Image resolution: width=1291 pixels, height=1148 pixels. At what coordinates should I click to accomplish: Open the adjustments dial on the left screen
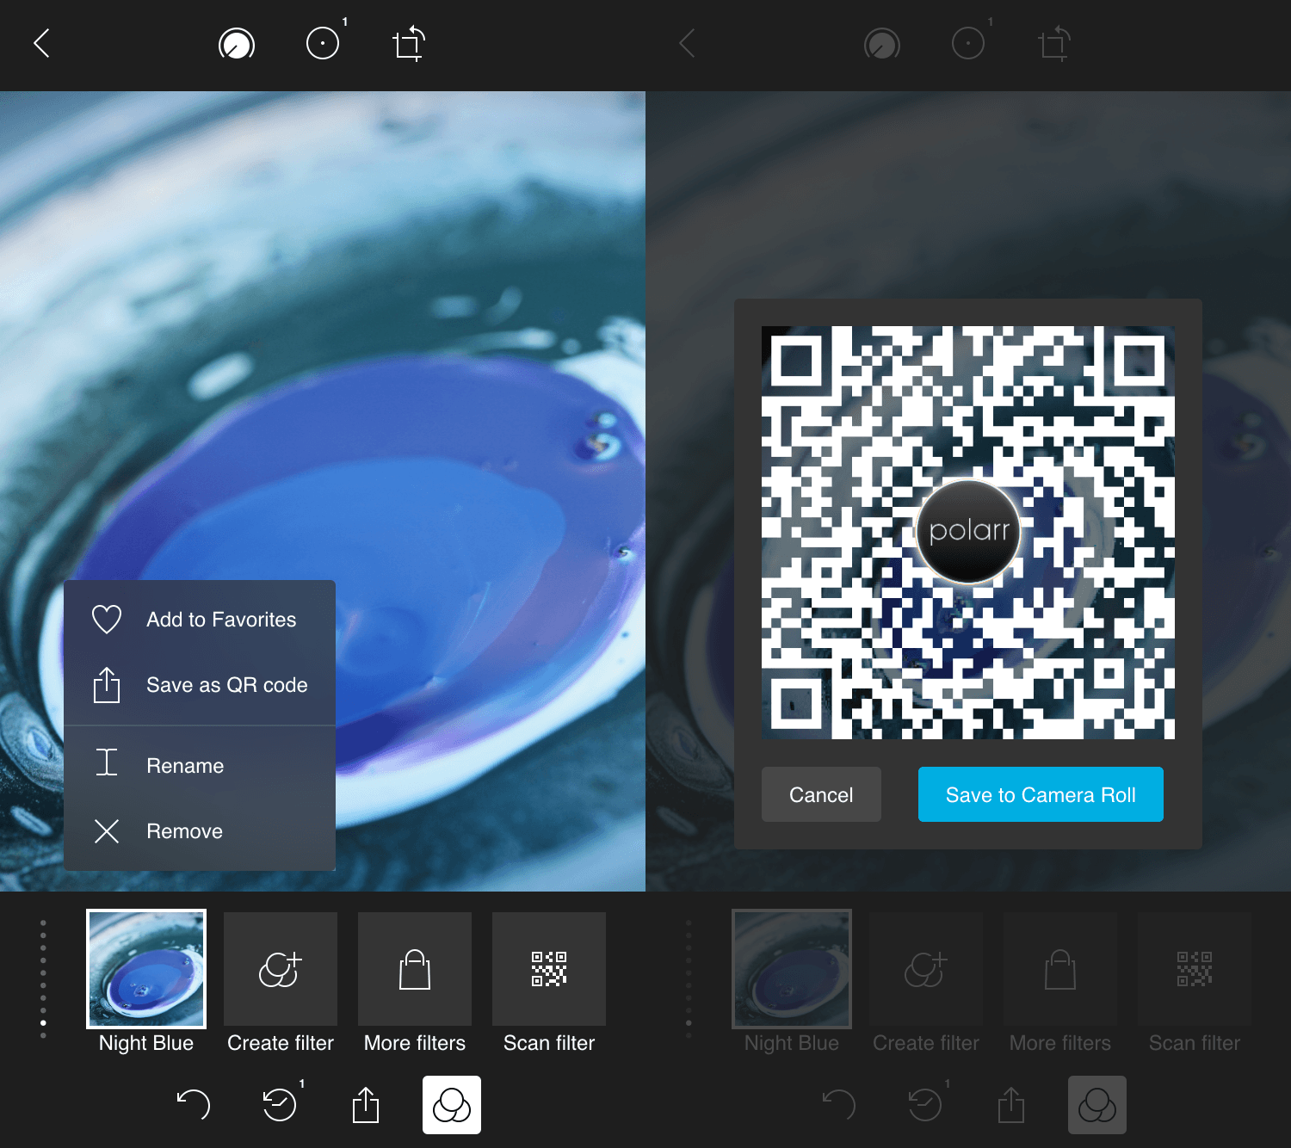coord(237,43)
